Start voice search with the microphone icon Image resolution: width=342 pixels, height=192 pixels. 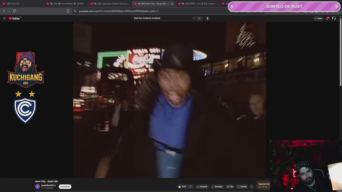pos(207,18)
